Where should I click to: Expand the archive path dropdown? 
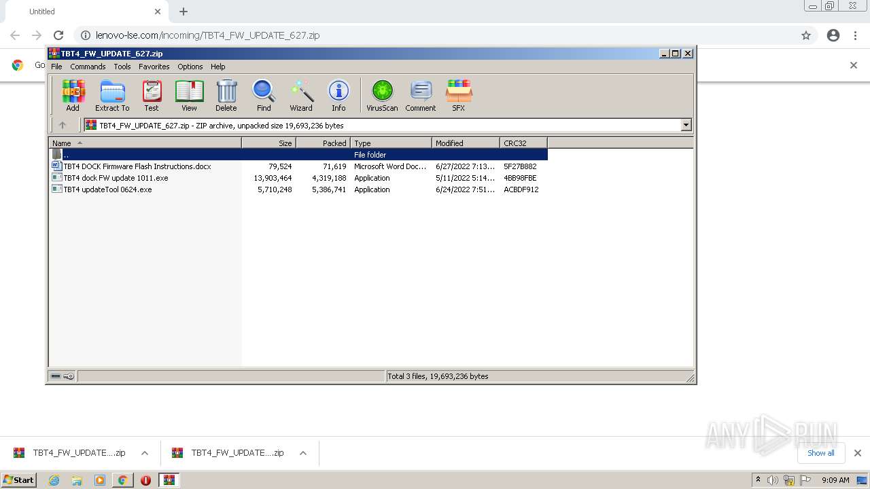pyautogui.click(x=686, y=125)
